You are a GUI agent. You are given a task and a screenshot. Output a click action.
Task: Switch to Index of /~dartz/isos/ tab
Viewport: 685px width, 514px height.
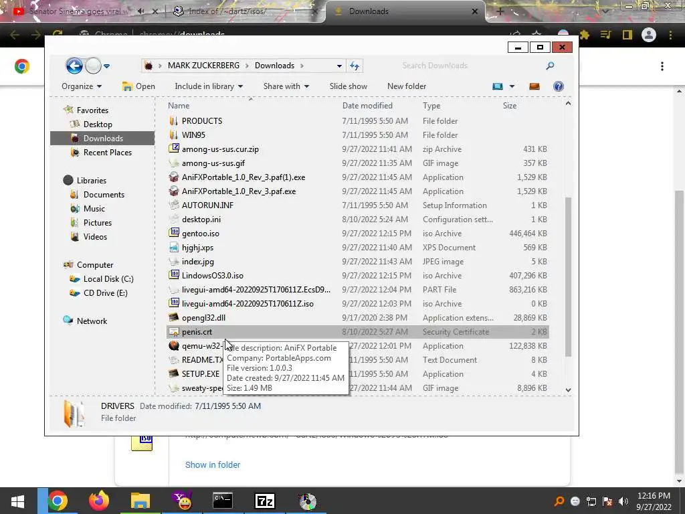(245, 11)
